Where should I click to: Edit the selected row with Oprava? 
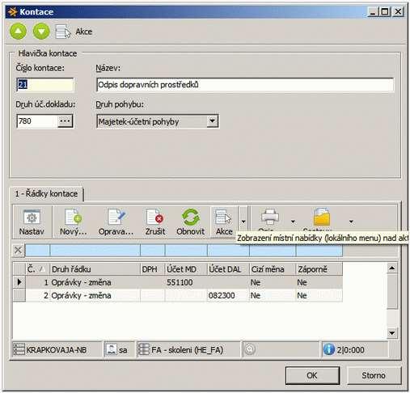pos(116,222)
